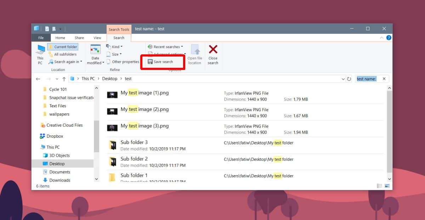Click This PC in the address breadcrumb
Image resolution: width=425 pixels, height=220 pixels.
click(88, 79)
